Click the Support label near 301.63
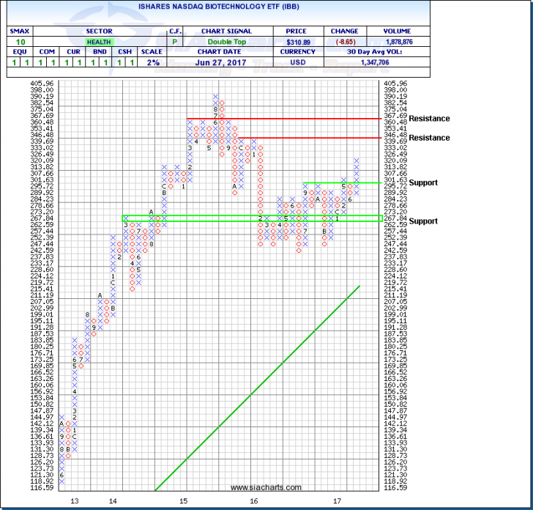 [423, 182]
